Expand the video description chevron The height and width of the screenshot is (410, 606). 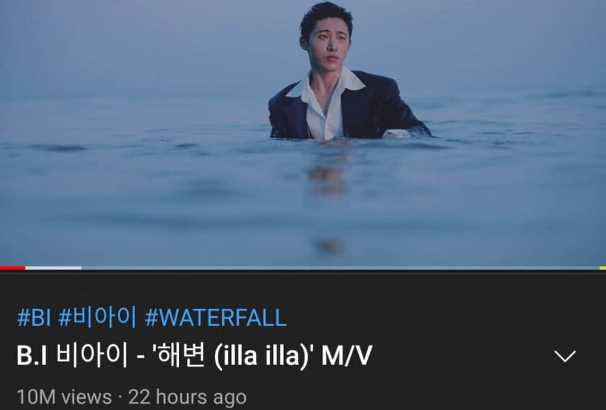565,356
